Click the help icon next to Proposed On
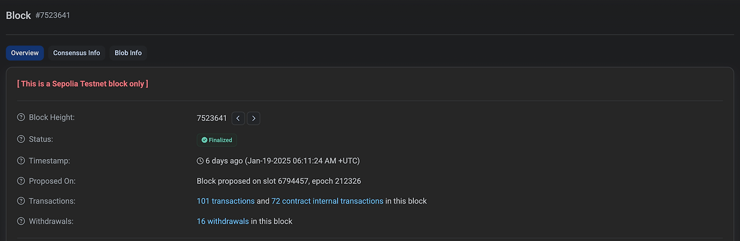The width and height of the screenshot is (740, 241). [21, 181]
